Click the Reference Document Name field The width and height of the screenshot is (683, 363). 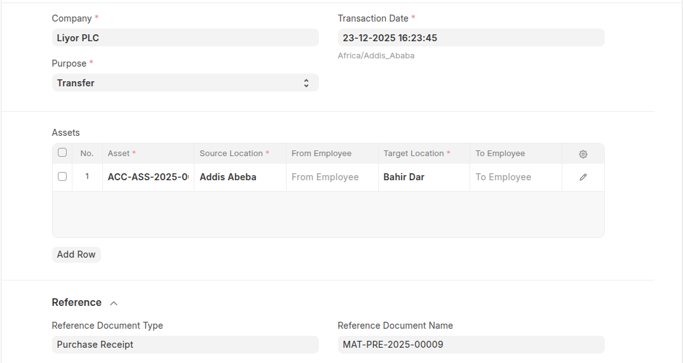(470, 345)
